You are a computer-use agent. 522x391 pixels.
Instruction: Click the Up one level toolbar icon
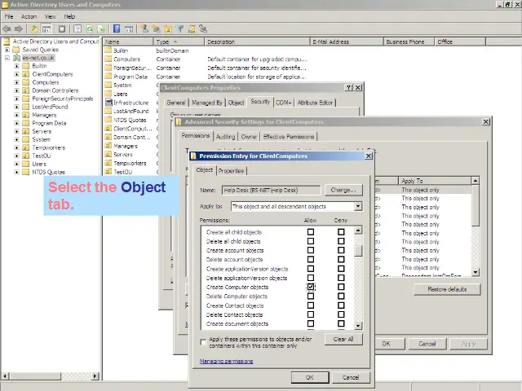(34, 29)
